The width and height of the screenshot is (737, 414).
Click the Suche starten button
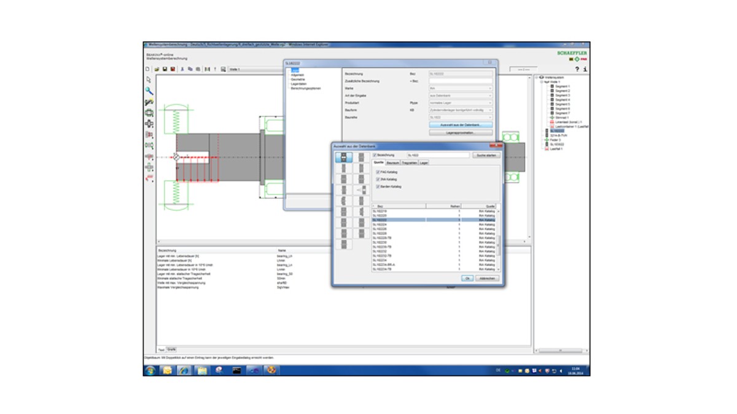click(486, 155)
